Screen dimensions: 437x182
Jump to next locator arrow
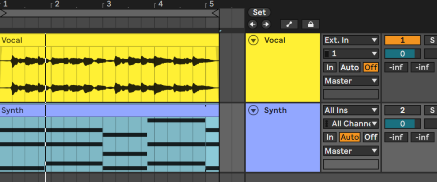(266, 24)
